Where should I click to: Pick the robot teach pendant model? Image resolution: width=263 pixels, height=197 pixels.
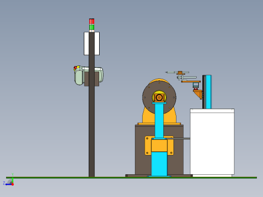coord(79,75)
